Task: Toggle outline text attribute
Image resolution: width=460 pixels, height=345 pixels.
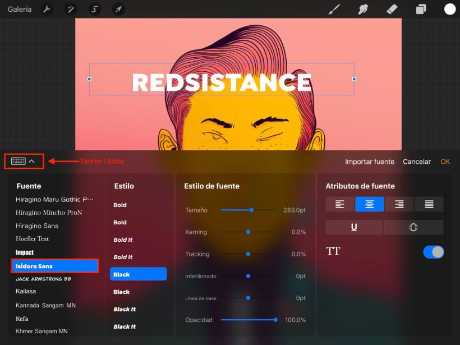Action: coord(413,227)
